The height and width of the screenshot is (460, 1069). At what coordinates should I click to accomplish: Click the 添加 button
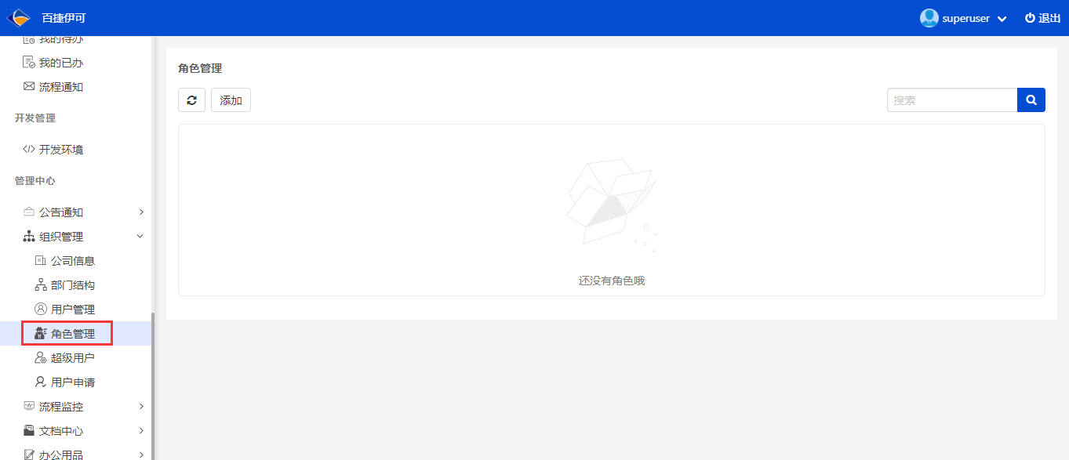[x=231, y=100]
